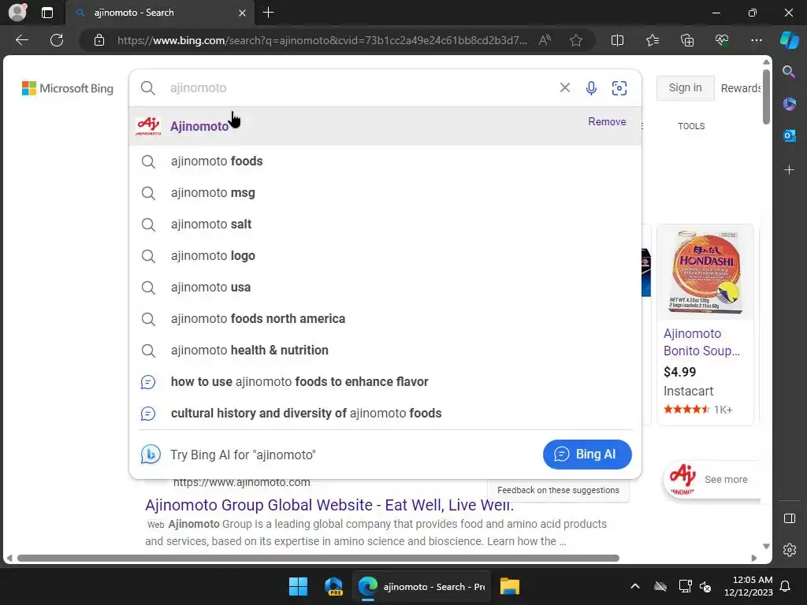Choose suggestion ajinomoto health & nutrition
Image resolution: width=807 pixels, height=605 pixels.
[385, 351]
